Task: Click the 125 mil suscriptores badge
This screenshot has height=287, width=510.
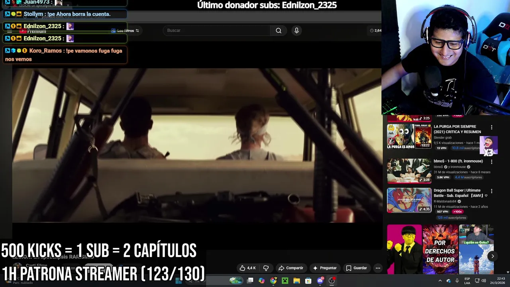Action: (451, 218)
